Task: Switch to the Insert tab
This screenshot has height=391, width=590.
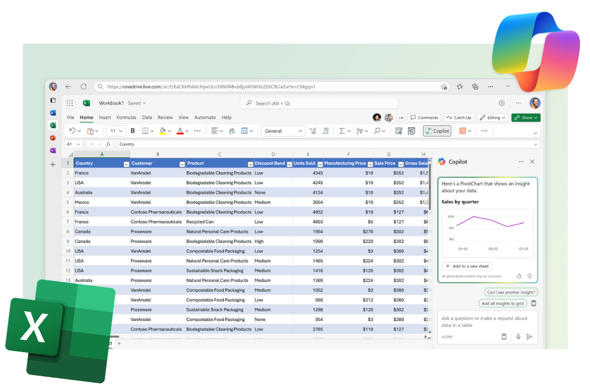Action: 104,117
